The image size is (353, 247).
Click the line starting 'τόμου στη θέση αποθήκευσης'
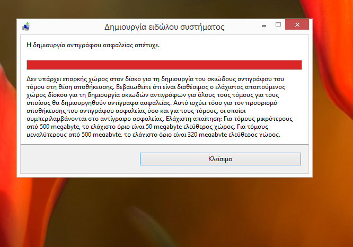click(x=156, y=87)
